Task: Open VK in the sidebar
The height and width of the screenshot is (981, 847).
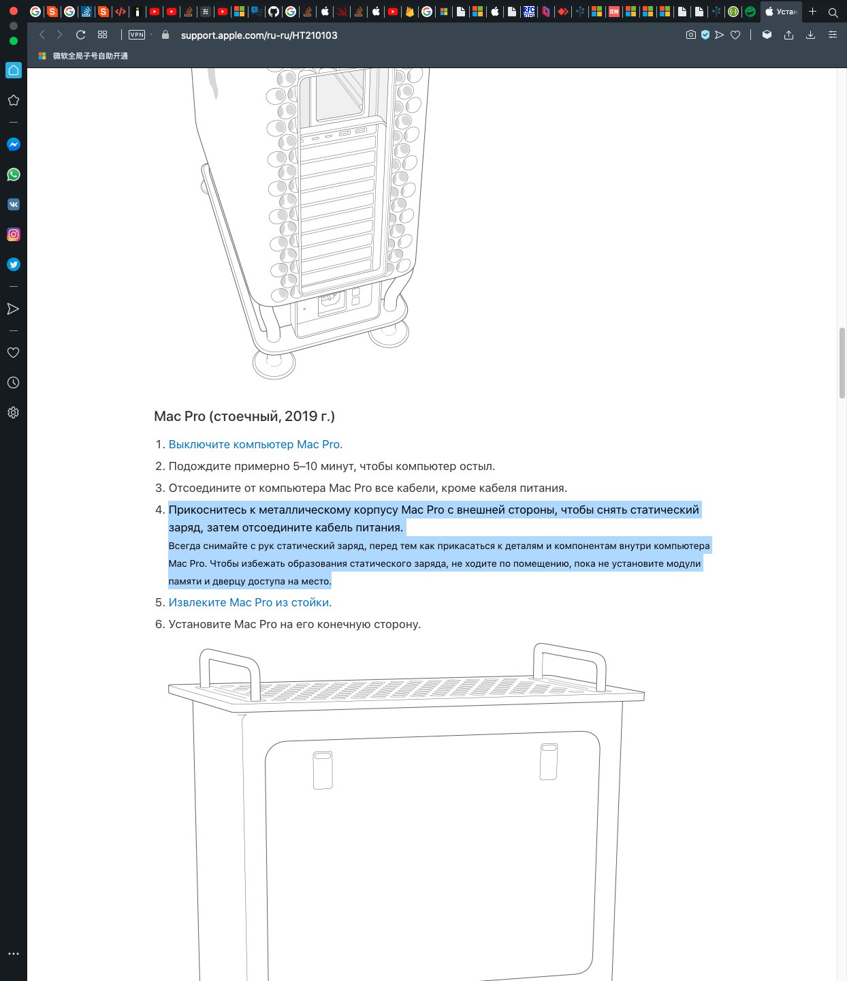Action: tap(14, 204)
